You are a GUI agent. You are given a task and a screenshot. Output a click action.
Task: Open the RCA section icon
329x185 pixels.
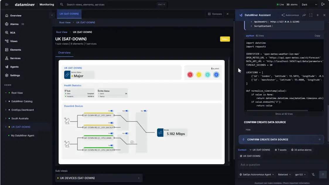[7, 33]
